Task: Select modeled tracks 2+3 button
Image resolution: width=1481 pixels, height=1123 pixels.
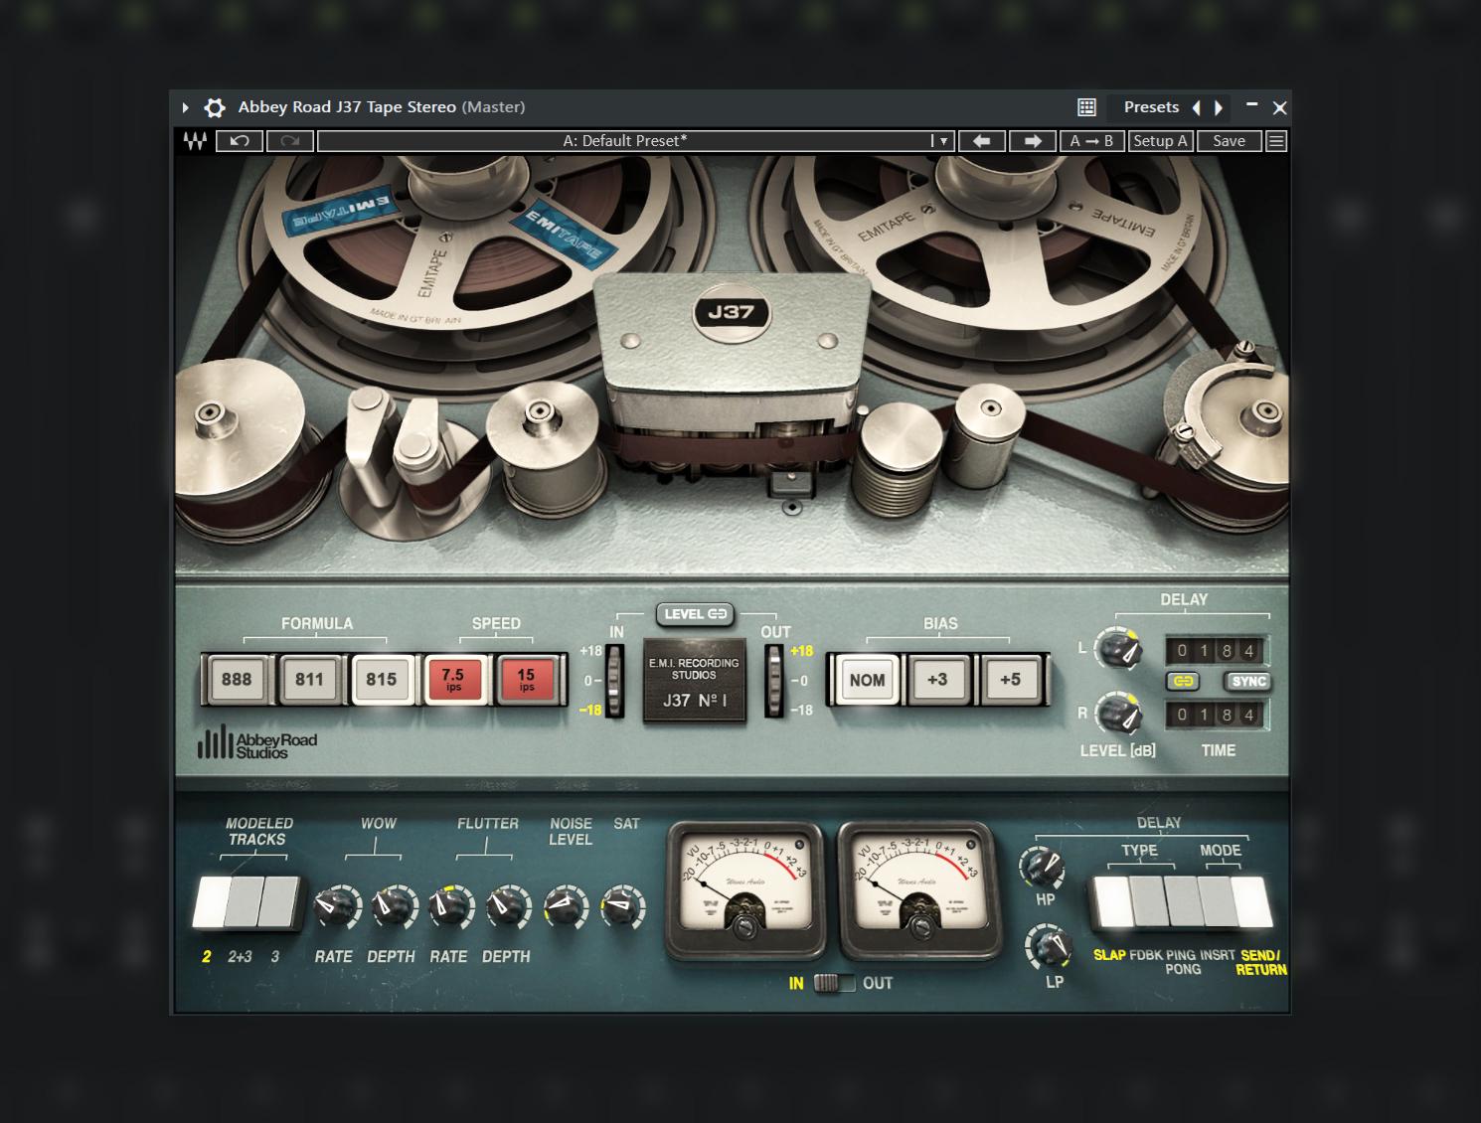Action: tap(246, 902)
